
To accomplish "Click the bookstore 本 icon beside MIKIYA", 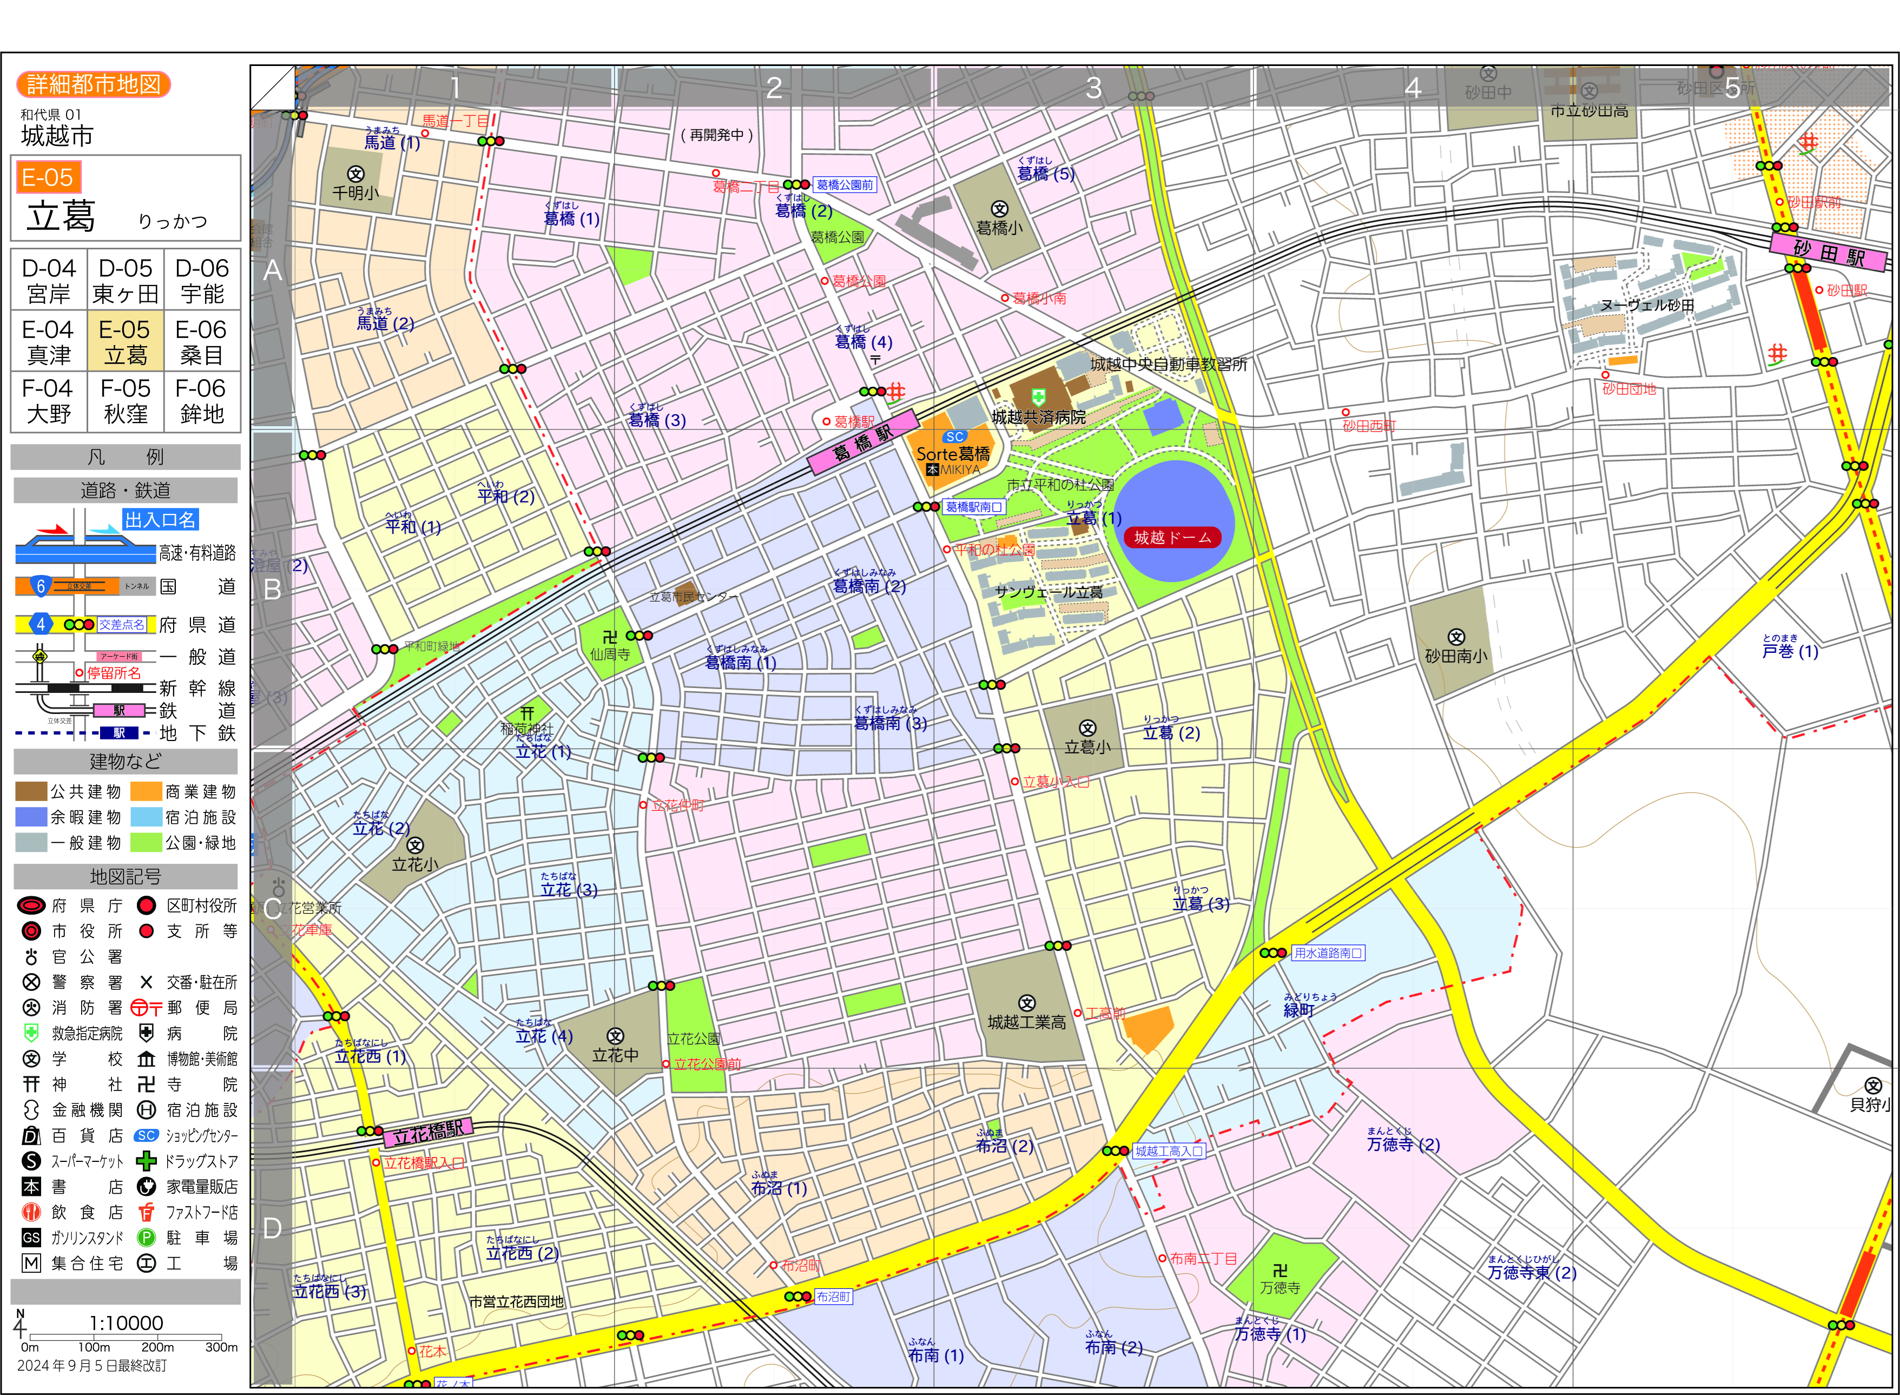I will click(932, 470).
